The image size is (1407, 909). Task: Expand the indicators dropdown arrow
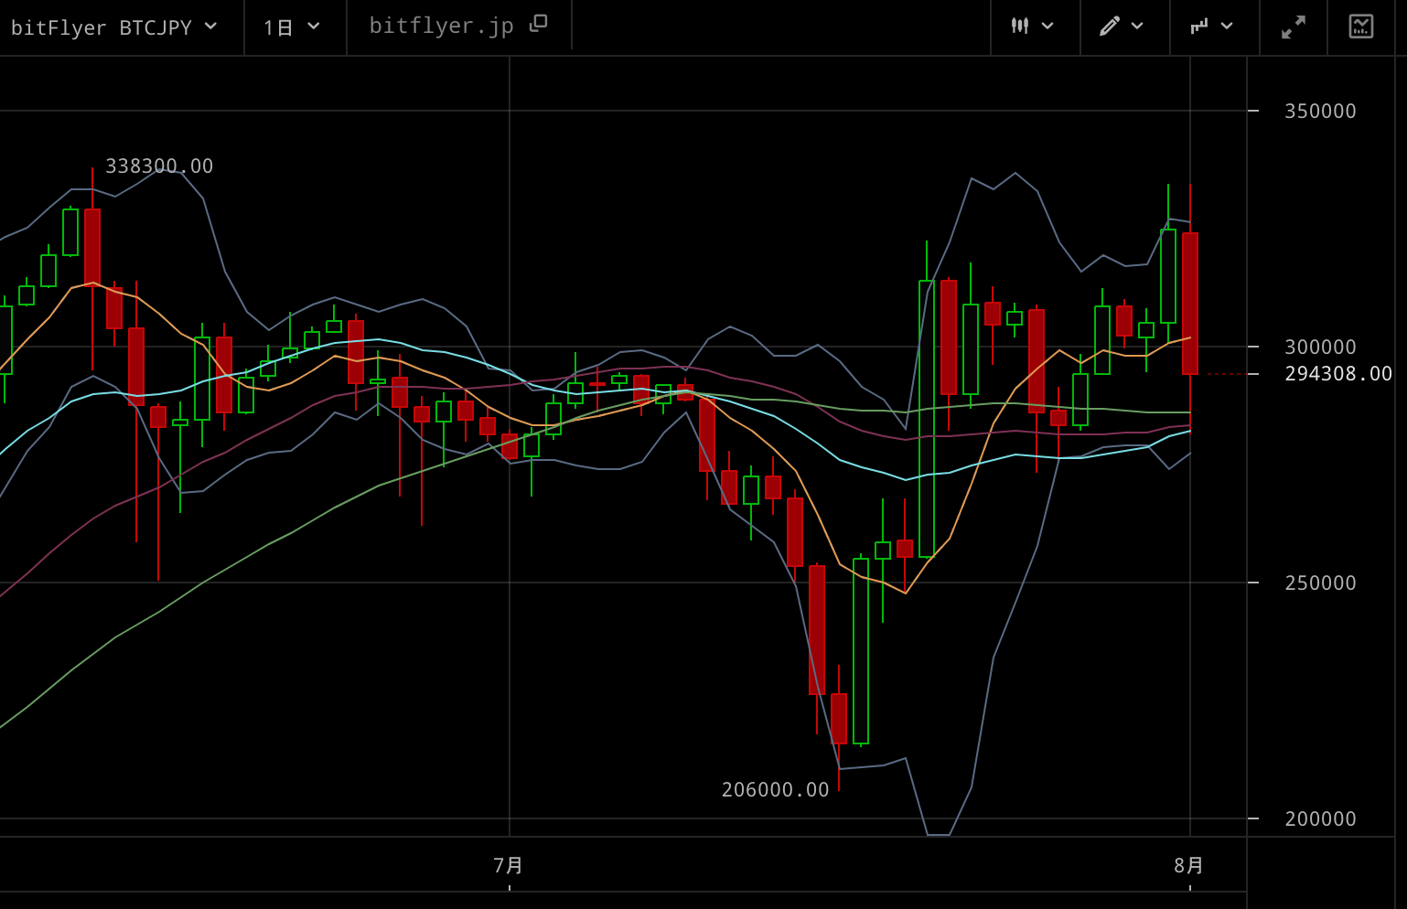click(1227, 27)
